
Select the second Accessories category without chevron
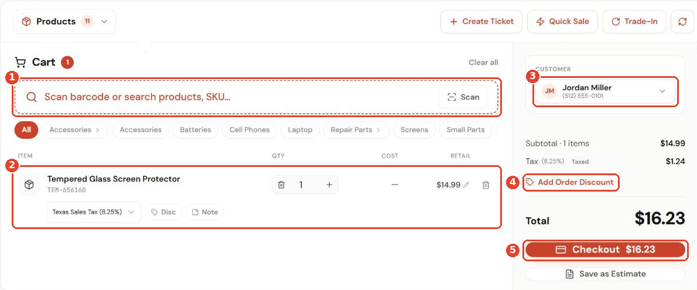pyautogui.click(x=141, y=130)
